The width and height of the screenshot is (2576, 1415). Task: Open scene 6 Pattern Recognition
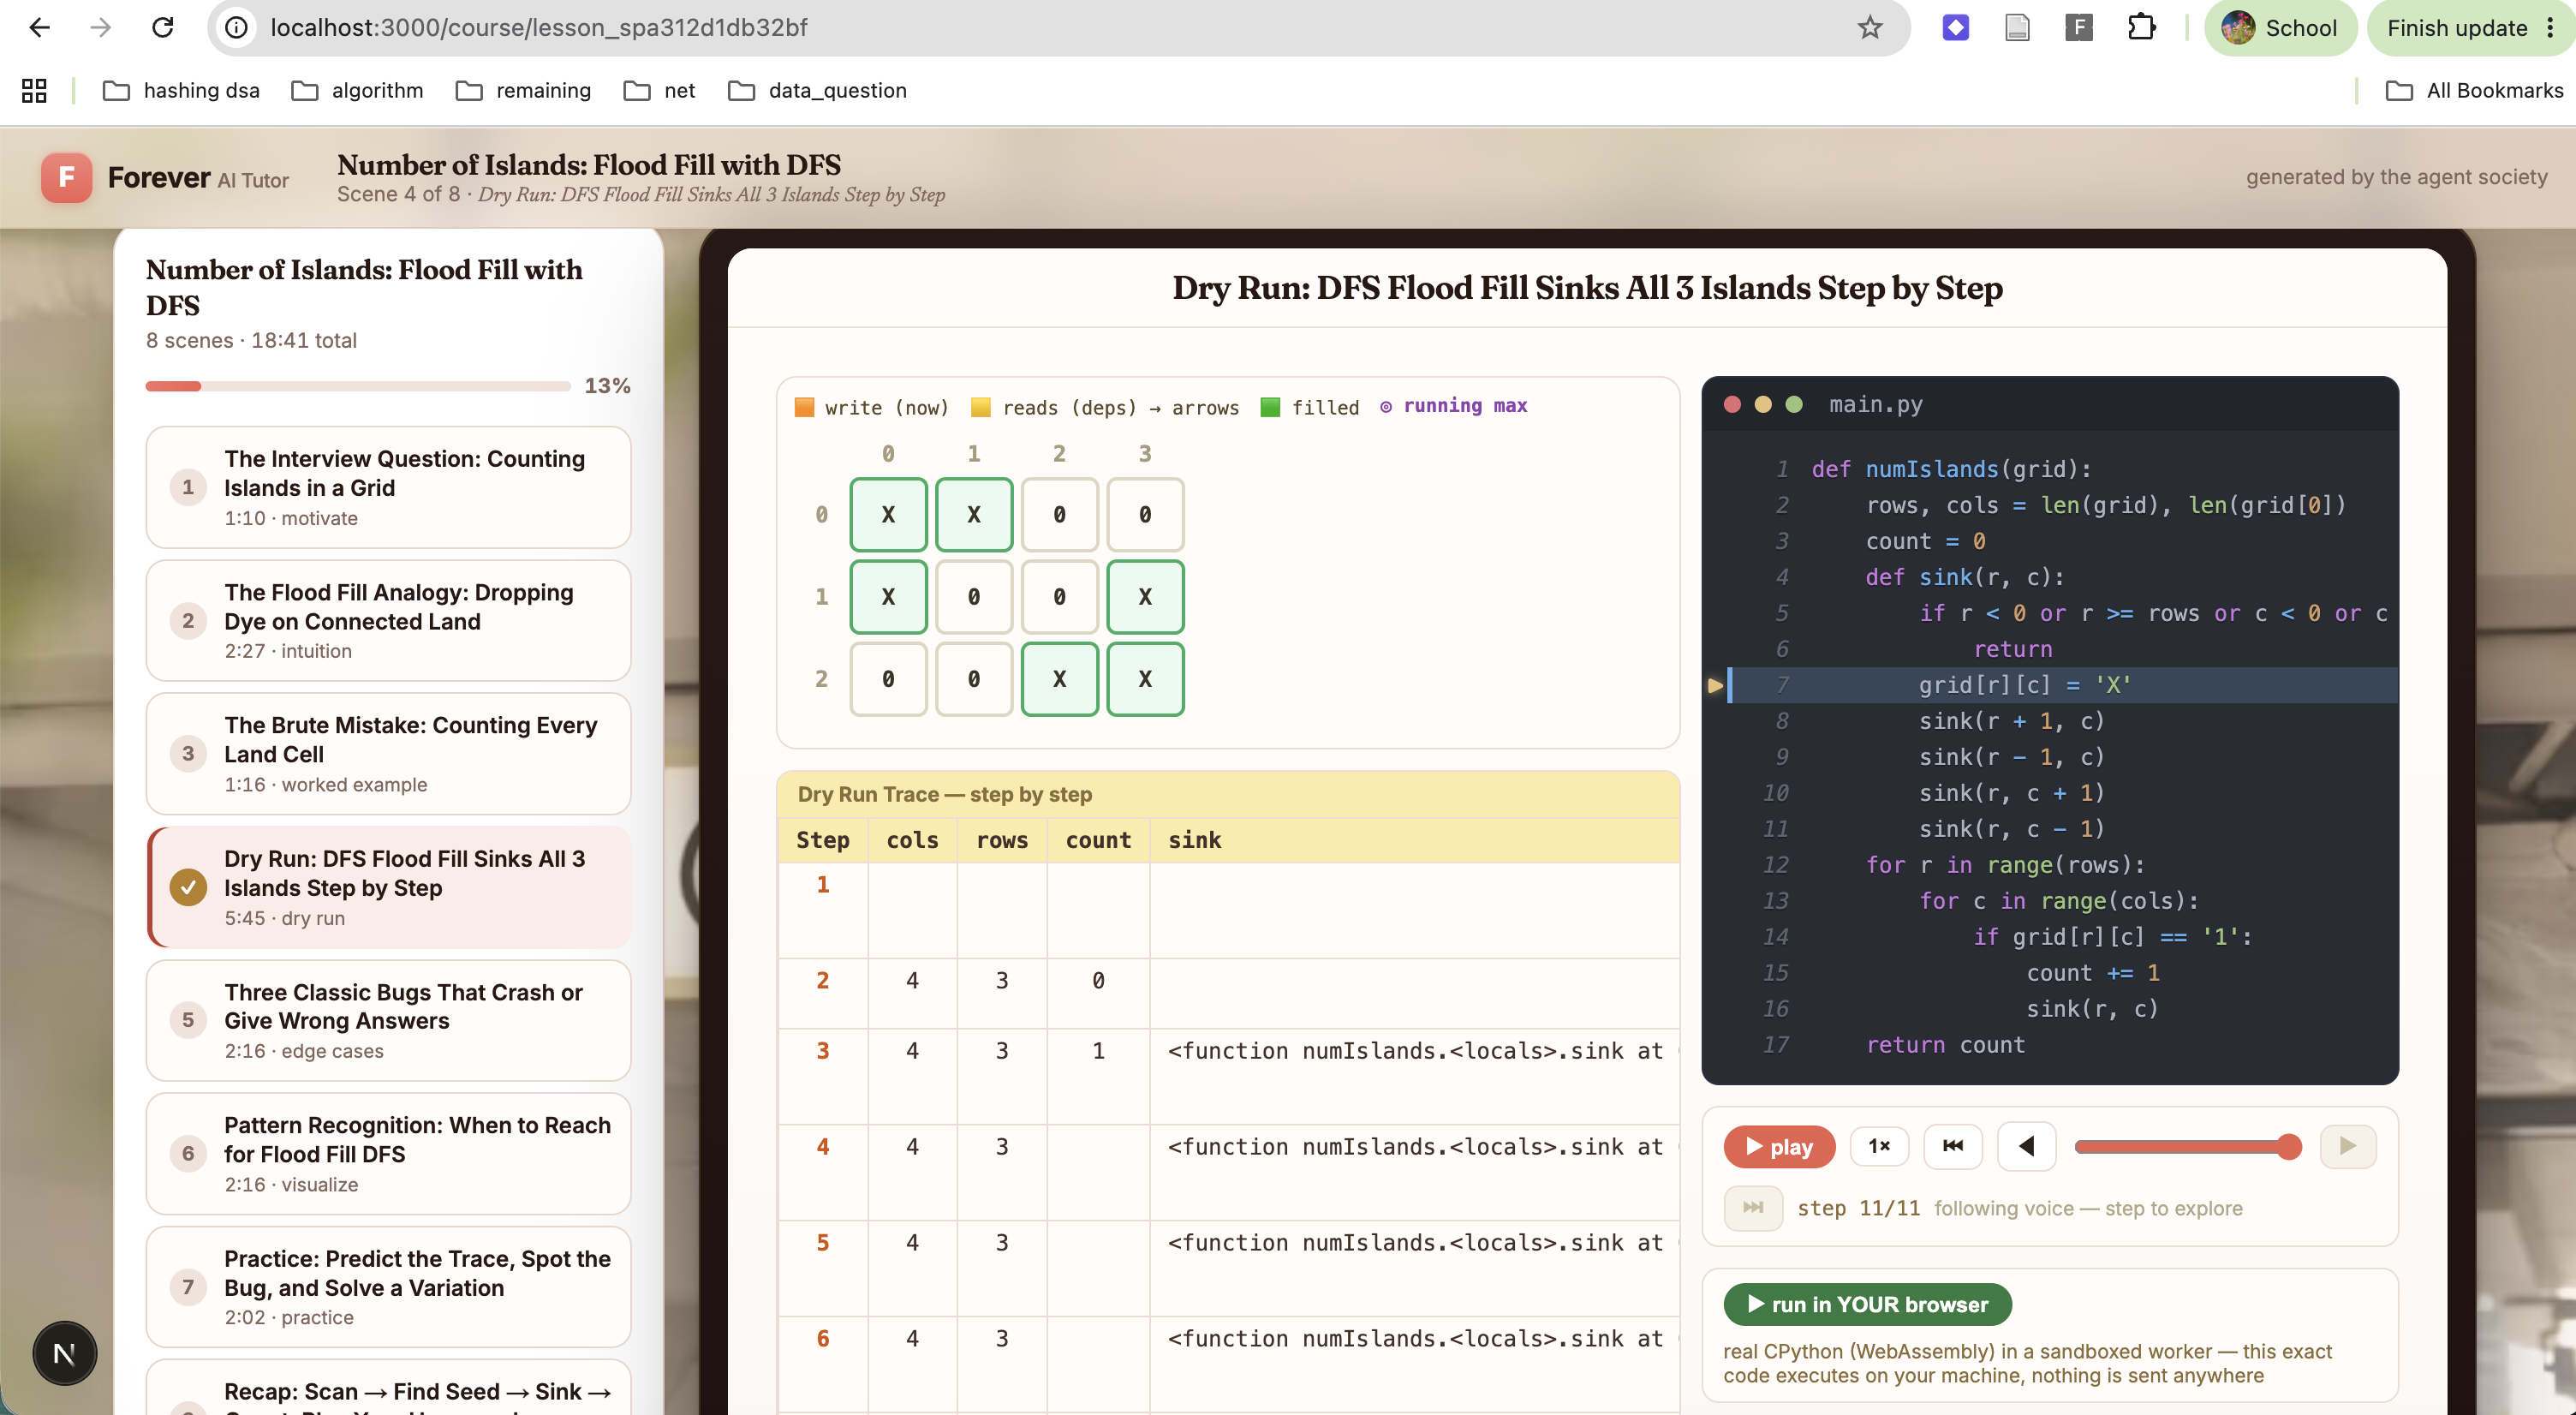pyautogui.click(x=388, y=1153)
